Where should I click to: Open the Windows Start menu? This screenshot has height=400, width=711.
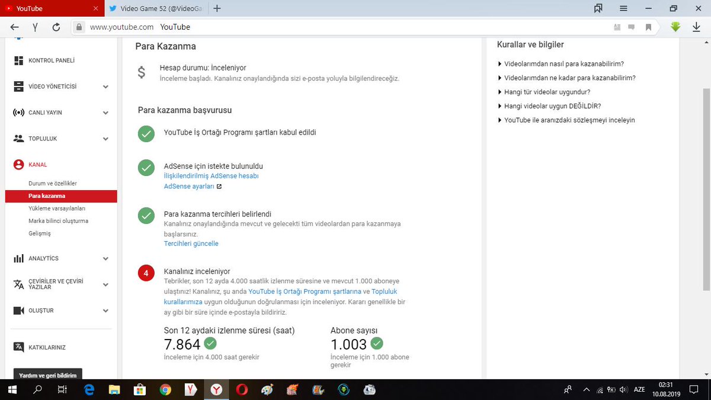point(12,389)
